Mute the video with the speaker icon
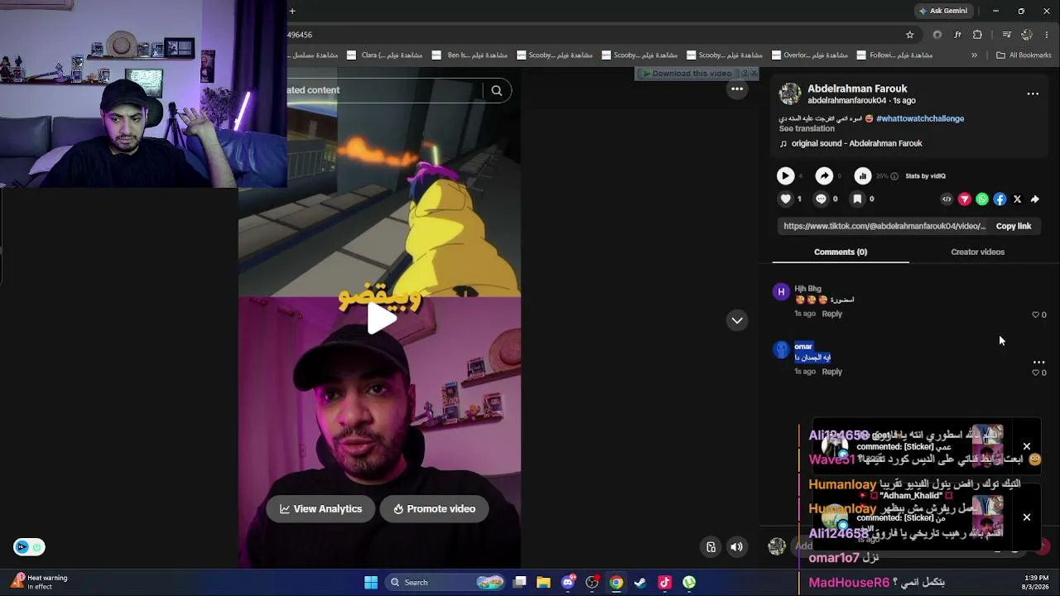Screen dimensions: 1060x596 (736, 546)
